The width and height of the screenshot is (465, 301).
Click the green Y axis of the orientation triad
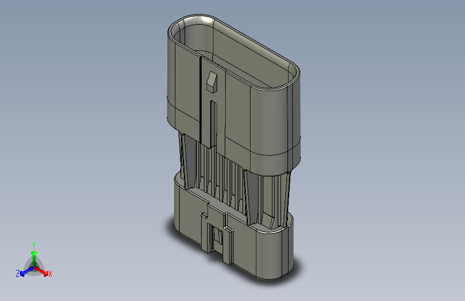tap(34, 259)
